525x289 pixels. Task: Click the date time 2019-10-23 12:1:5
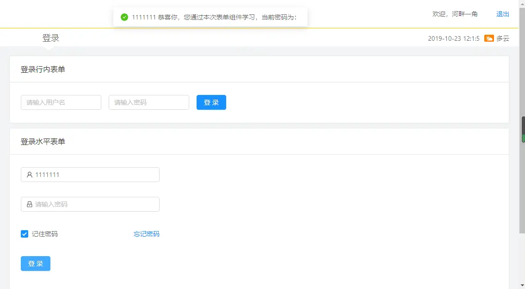[x=454, y=38]
